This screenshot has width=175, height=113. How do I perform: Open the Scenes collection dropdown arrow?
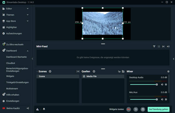(37, 72)
